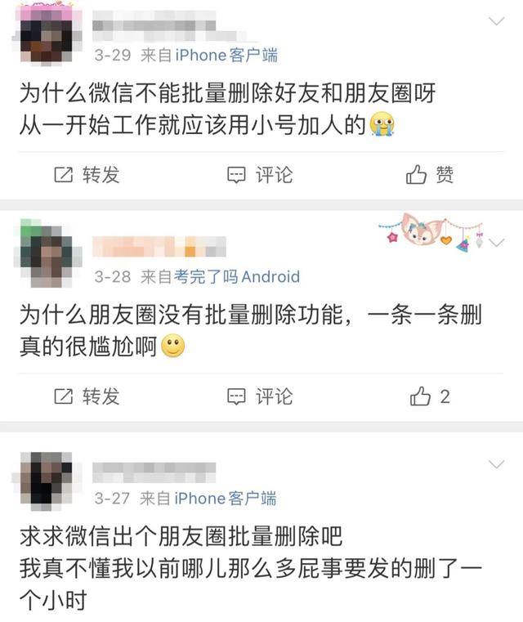The image size is (523, 622).
Task: Expand options chevron on the 3-28 post
Action: [x=496, y=242]
